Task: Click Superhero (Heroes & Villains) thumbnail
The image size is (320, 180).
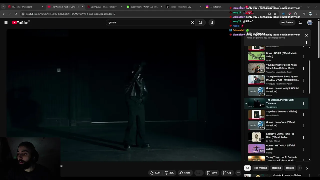Action: [256, 115]
